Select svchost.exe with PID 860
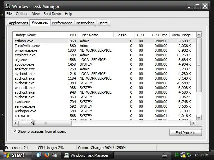This screenshot has width=214, height=160. click(x=105, y=97)
